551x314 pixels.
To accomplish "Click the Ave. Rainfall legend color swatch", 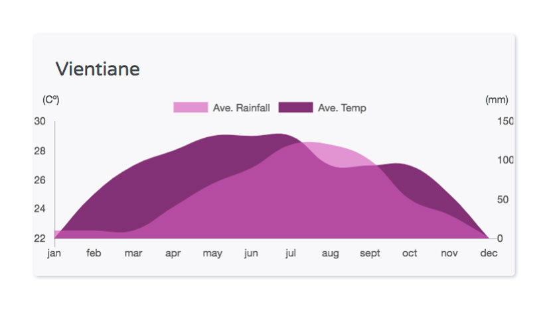I will point(191,107).
